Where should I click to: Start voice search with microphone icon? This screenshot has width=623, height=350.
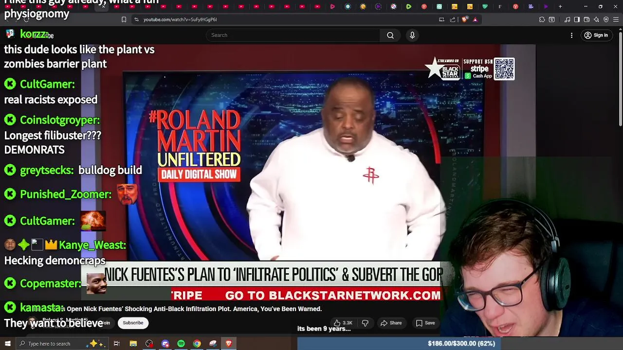tap(412, 35)
